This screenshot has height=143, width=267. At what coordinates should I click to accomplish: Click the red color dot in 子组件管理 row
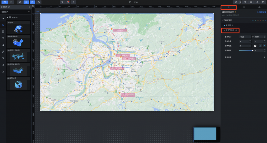260,20
